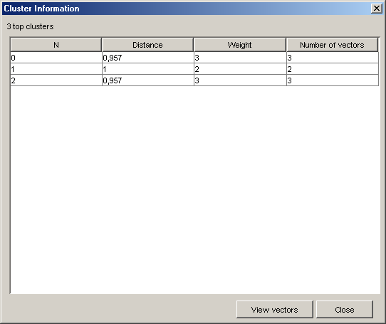Select cluster row 2 in N column
This screenshot has width=386, height=324.
coord(56,80)
